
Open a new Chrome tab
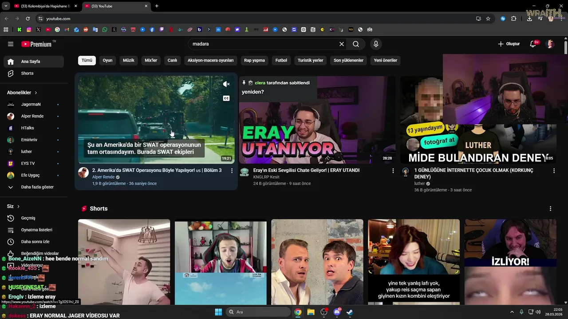coord(157,6)
